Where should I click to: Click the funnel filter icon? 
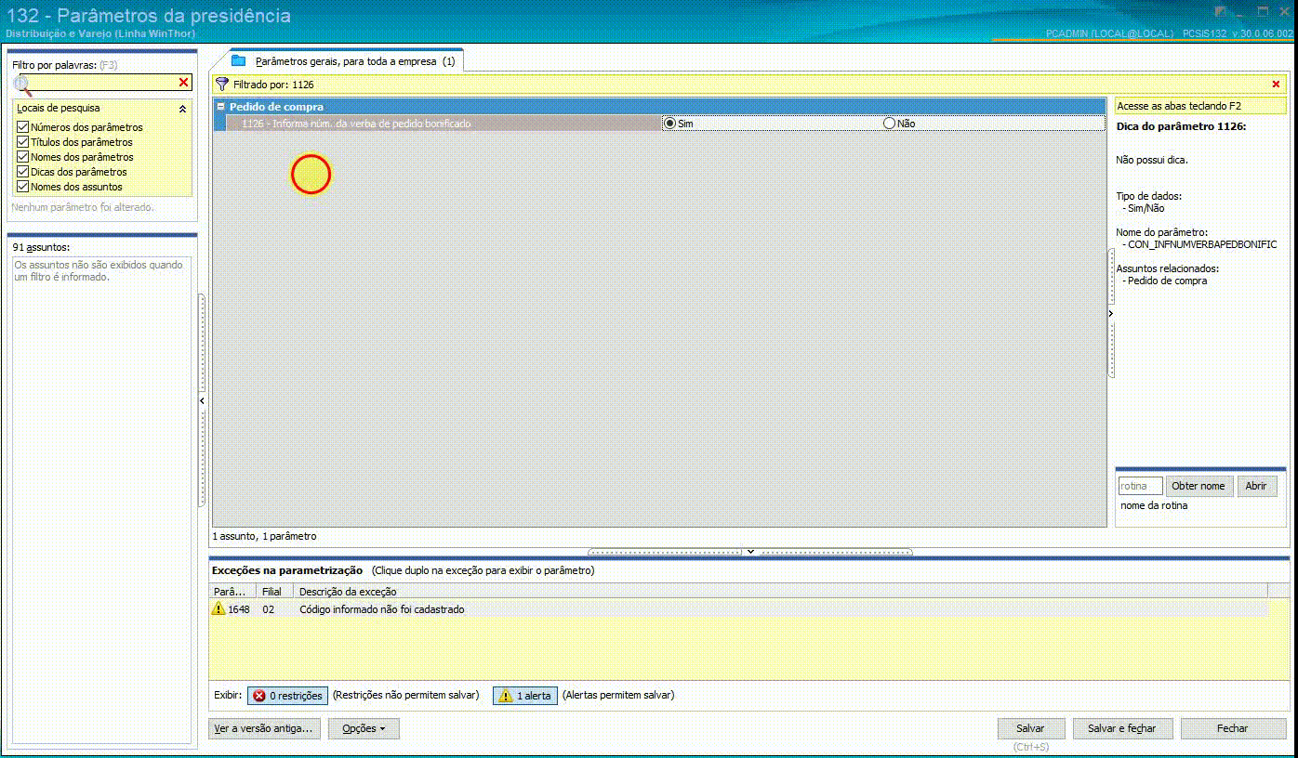tap(221, 84)
